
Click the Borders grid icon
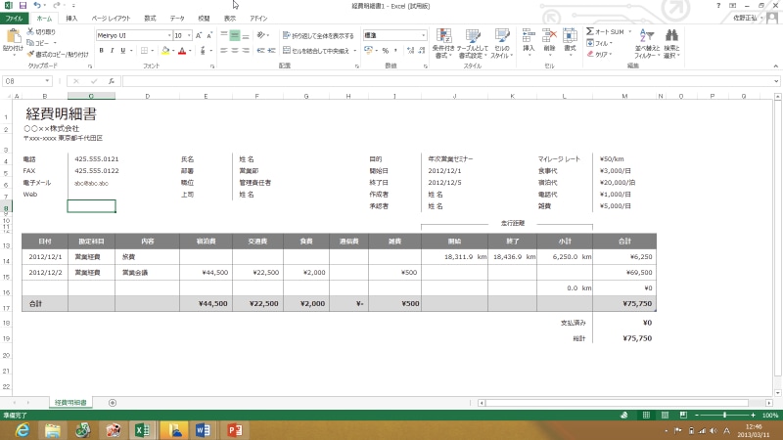[144, 51]
